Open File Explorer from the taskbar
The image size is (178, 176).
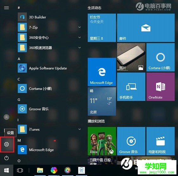coord(40,170)
